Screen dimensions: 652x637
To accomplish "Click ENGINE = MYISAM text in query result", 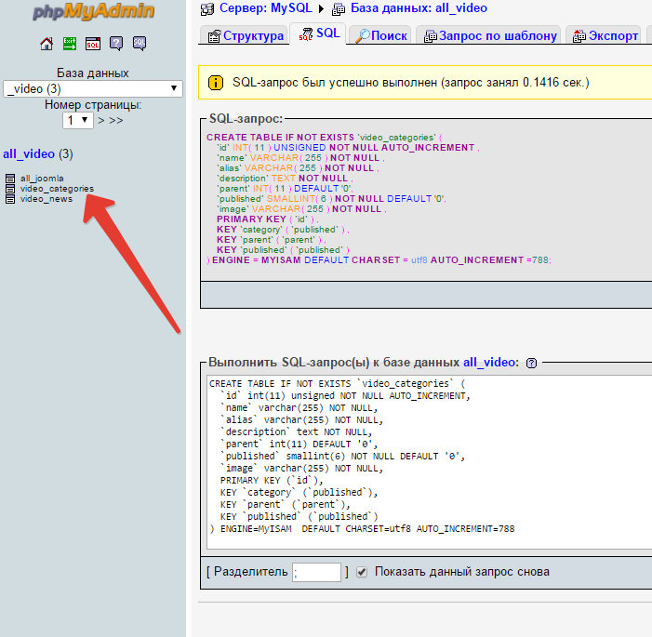I will coord(257,259).
